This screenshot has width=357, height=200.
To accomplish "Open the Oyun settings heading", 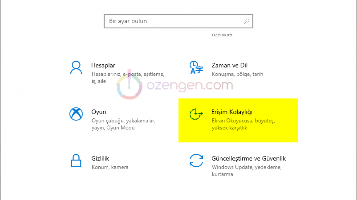I will point(99,112).
